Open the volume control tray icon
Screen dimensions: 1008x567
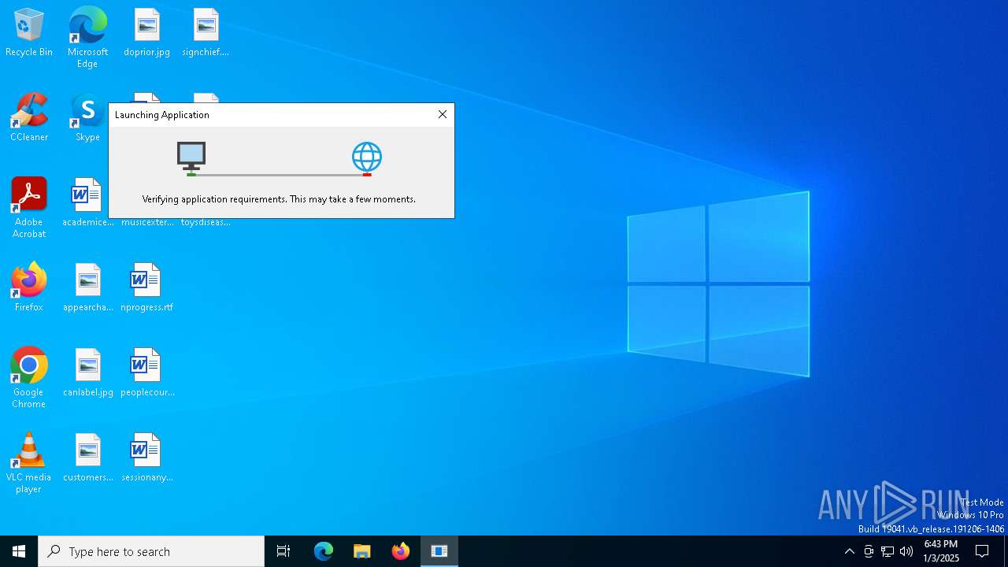click(x=906, y=551)
